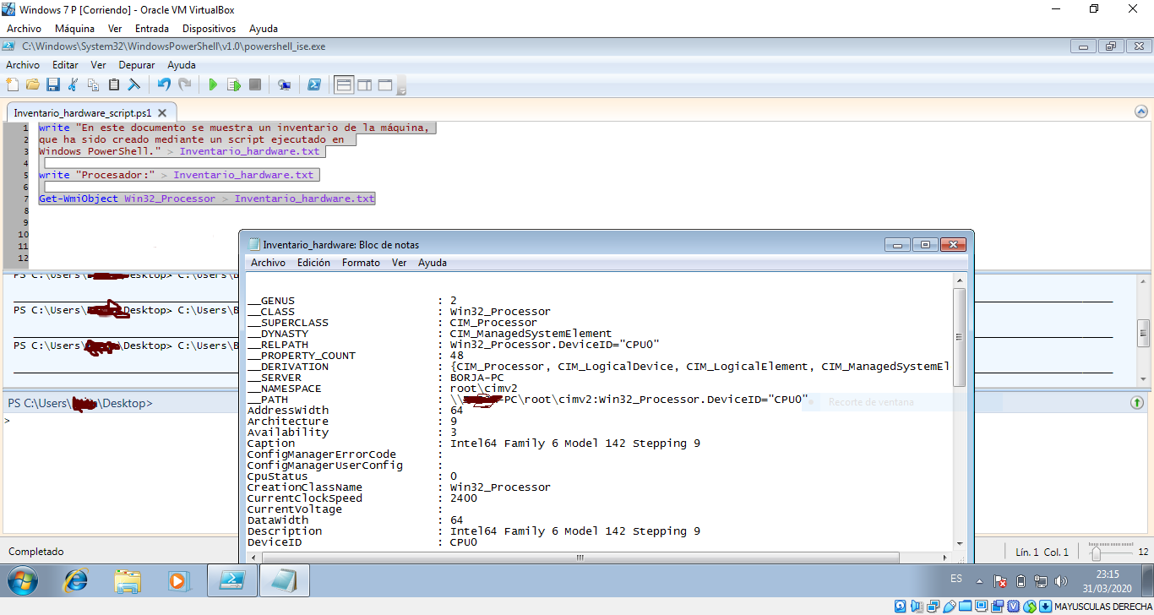The height and width of the screenshot is (615, 1154).
Task: Copy selection using the ISE toolbar copy icon
Action: pos(94,84)
